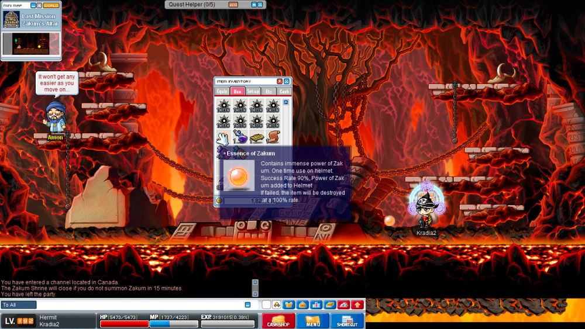Screen dimensions: 585x329
Task: Open the World map button
Action: tap(51, 5)
